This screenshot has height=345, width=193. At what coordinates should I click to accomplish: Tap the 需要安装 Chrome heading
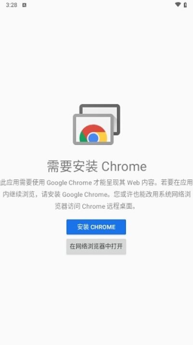[96, 166]
